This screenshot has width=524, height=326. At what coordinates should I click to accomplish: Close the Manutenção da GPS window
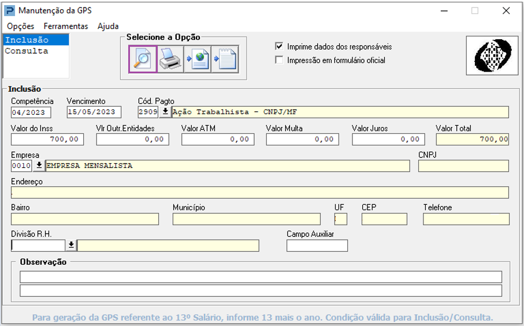(x=506, y=11)
